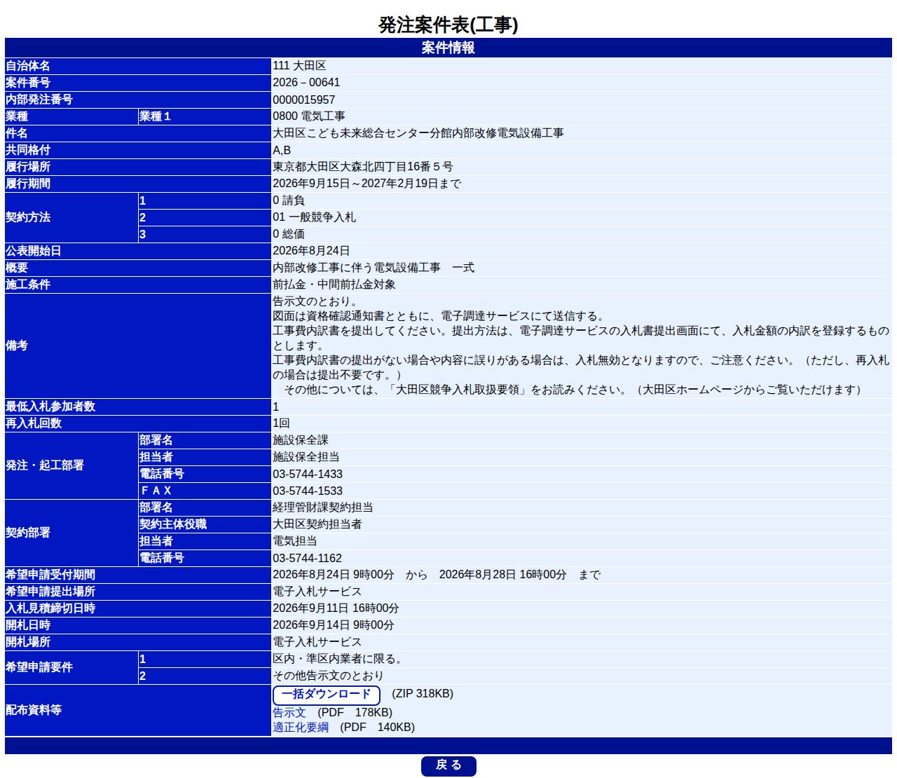
Task: Select the project name 大田区こども未来総合センター分館内部改修電気設備工事
Action: (418, 133)
